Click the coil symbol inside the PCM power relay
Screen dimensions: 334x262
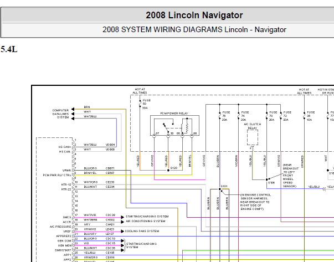point(183,128)
